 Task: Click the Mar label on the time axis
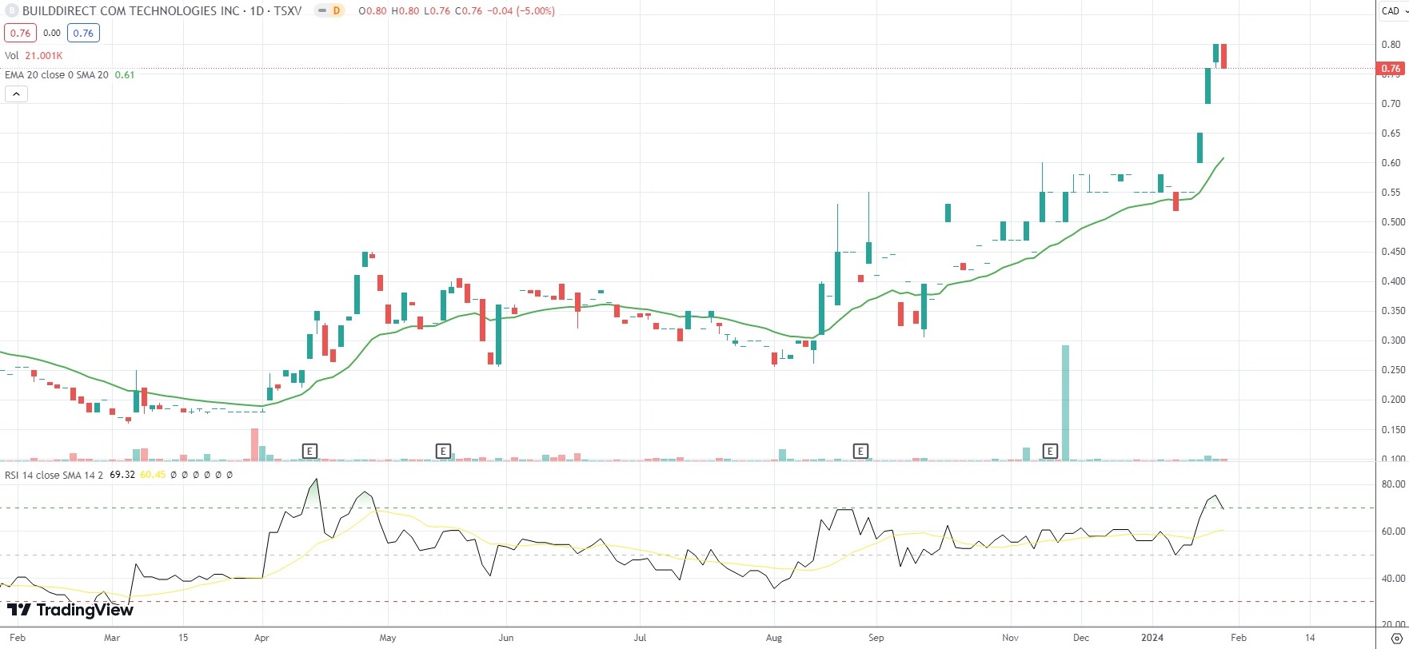pyautogui.click(x=112, y=638)
